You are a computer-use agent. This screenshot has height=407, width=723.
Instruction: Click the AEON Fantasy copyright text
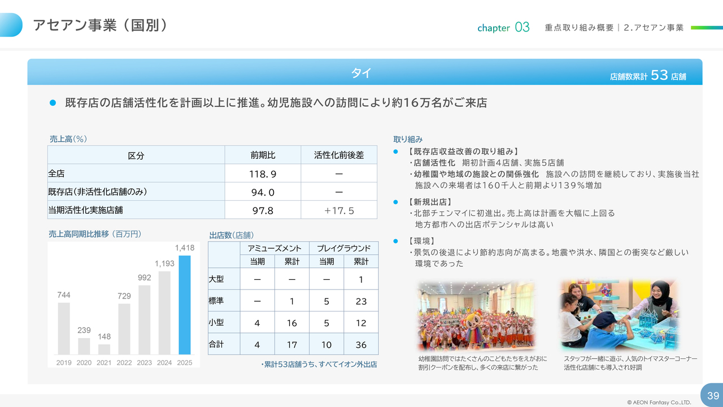click(x=659, y=402)
